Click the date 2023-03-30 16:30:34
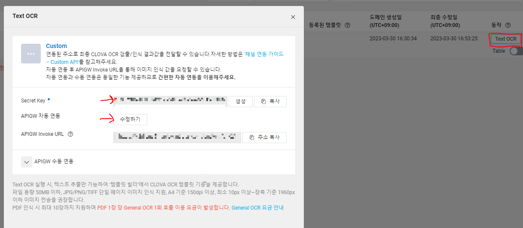Screen dimensions: 523x228 tap(393, 39)
